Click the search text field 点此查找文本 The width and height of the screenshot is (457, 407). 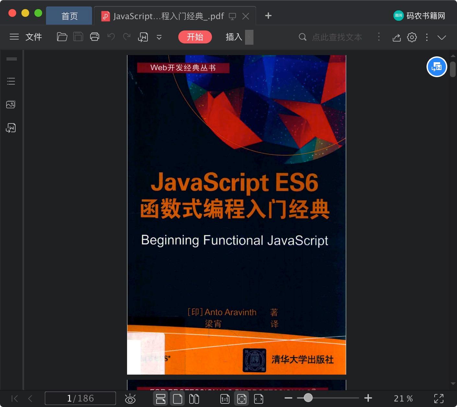[337, 37]
